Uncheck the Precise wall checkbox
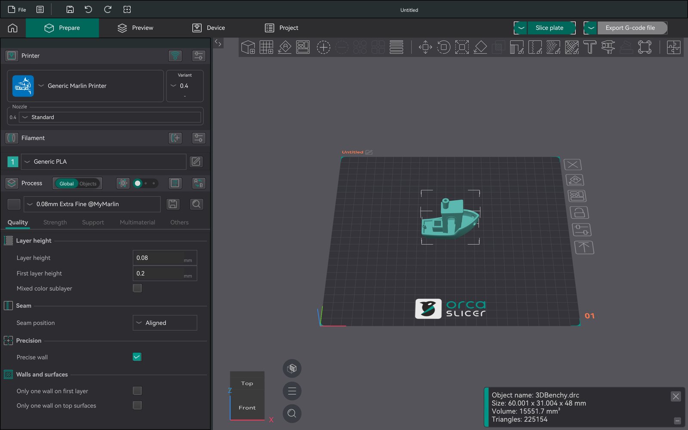 click(137, 357)
